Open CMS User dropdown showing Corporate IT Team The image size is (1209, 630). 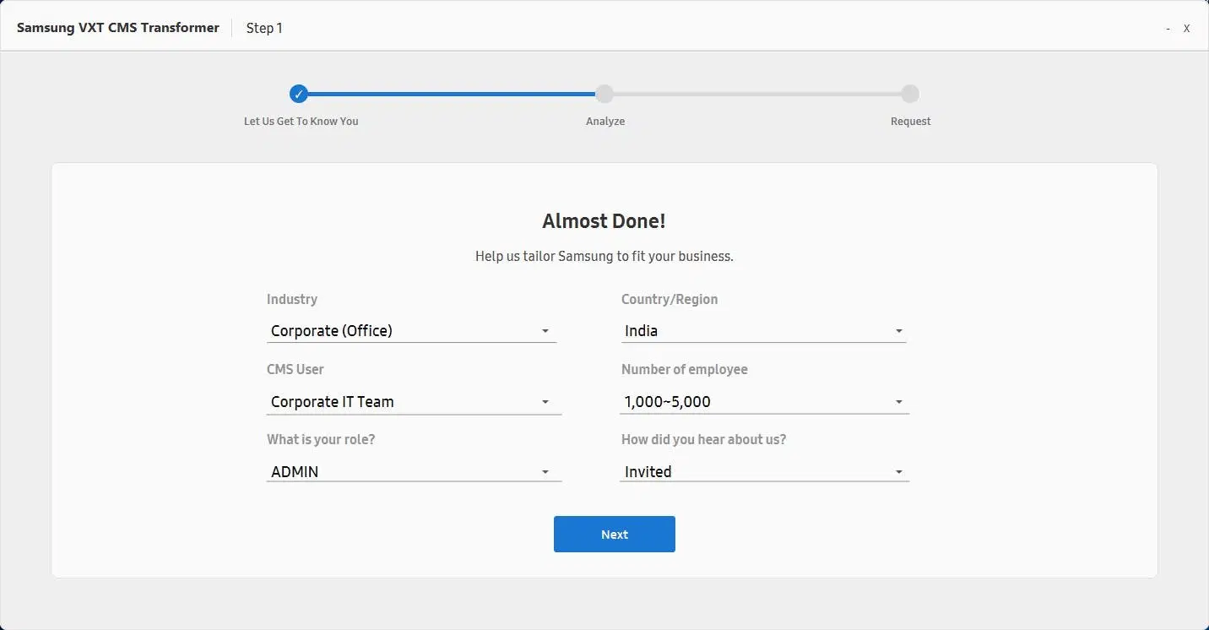(x=413, y=402)
